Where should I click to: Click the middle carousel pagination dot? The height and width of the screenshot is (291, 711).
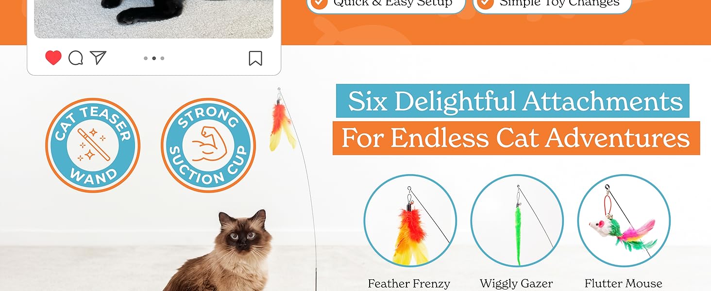[154, 58]
